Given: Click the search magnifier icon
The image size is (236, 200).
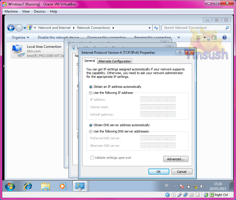Looking at the screenshot, I should pyautogui.click(x=227, y=28).
